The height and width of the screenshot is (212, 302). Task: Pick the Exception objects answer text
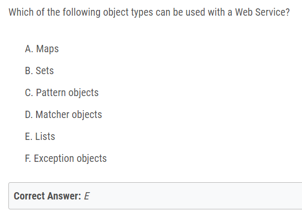(70, 159)
